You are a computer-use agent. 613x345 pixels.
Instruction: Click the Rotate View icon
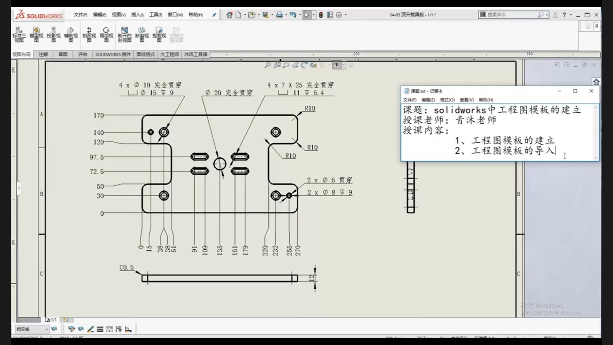[x=304, y=65]
